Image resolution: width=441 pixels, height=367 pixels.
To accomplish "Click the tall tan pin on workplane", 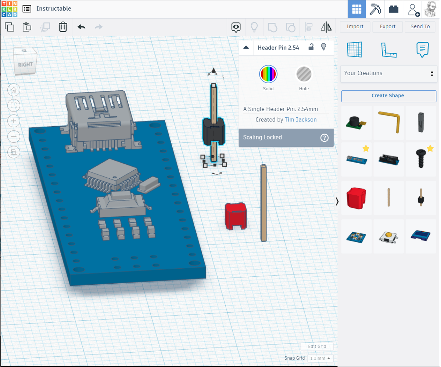I will [263, 203].
